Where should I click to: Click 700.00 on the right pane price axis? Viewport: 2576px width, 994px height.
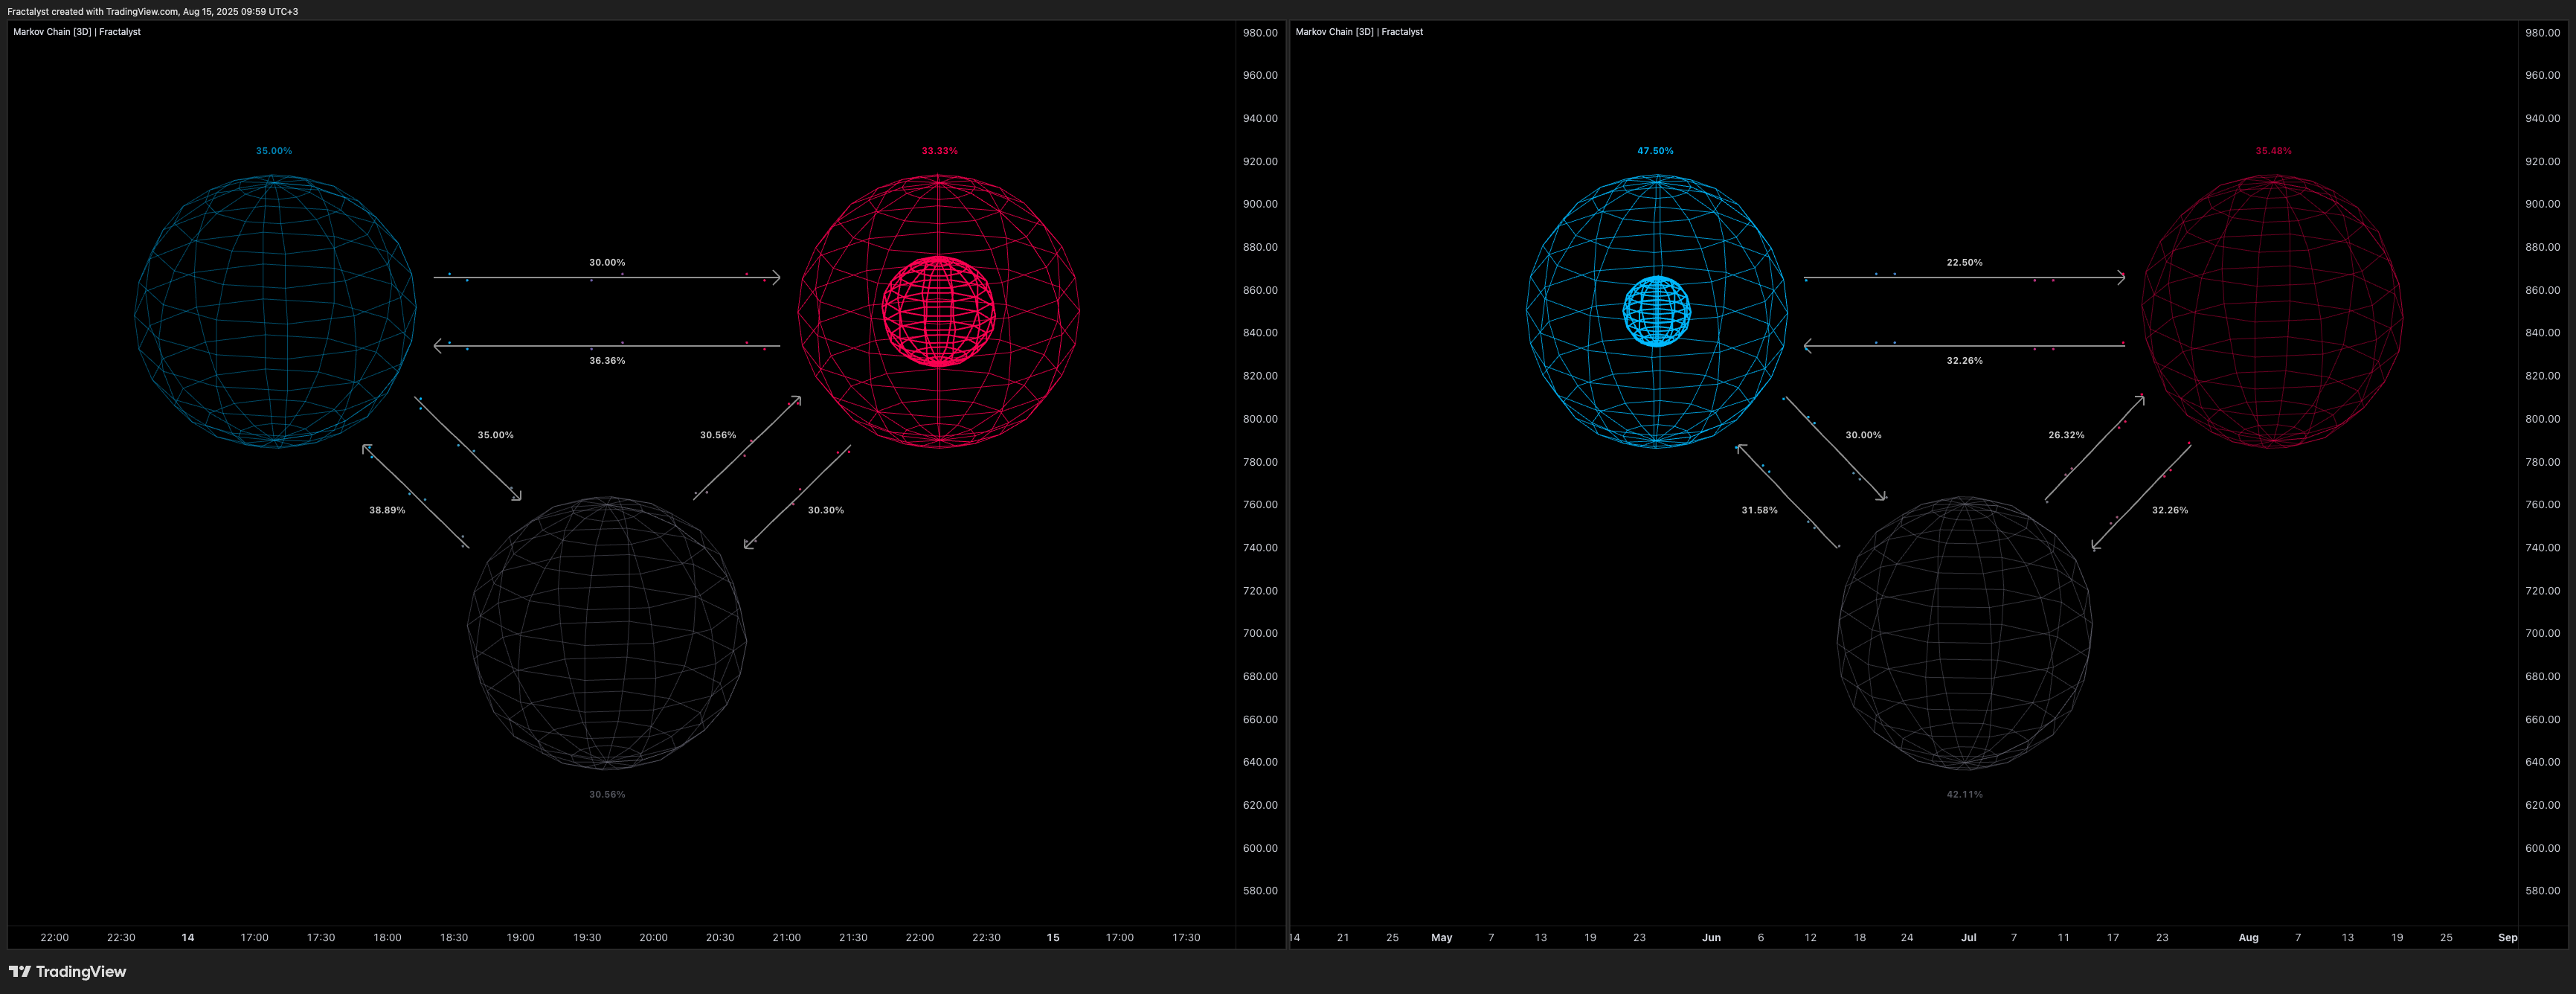click(x=2542, y=633)
